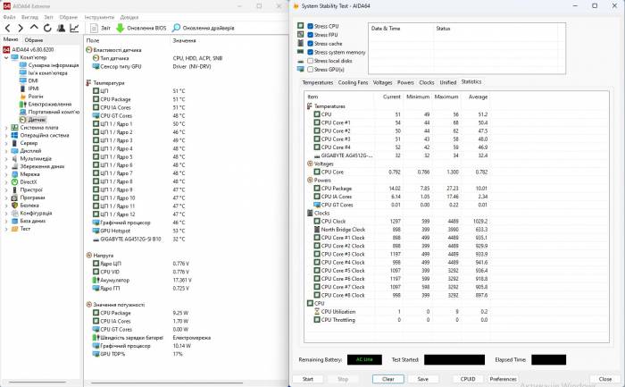The height and width of the screenshot is (387, 625).
Task: Click the AIDA64 v6.80.6200 root node
Action: (33, 49)
